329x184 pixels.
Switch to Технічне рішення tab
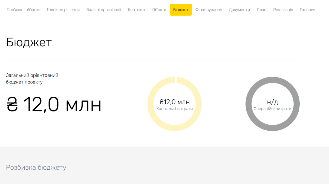coord(63,10)
